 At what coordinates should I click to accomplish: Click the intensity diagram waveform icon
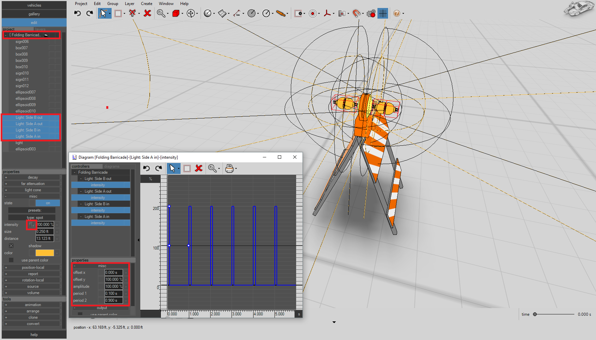[32, 225]
